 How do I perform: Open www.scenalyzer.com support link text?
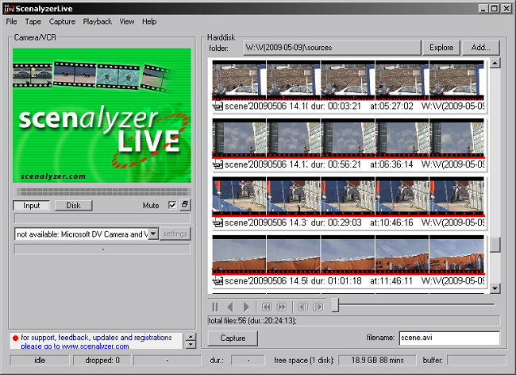click(x=95, y=346)
